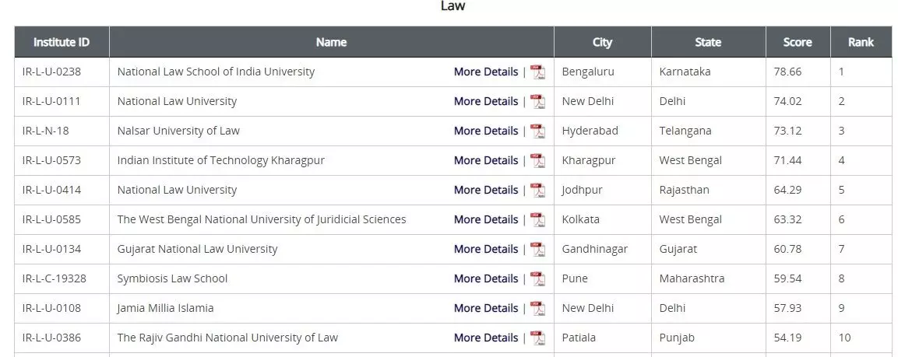Open PDF icon for National Law University New Delhi row
This screenshot has height=357, width=898.
tap(537, 101)
